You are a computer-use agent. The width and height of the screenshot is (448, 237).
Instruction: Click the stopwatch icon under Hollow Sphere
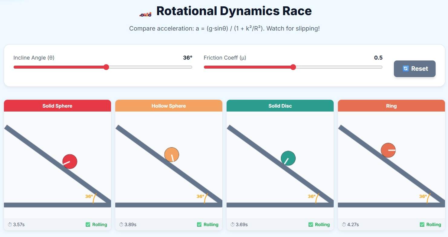(121, 225)
